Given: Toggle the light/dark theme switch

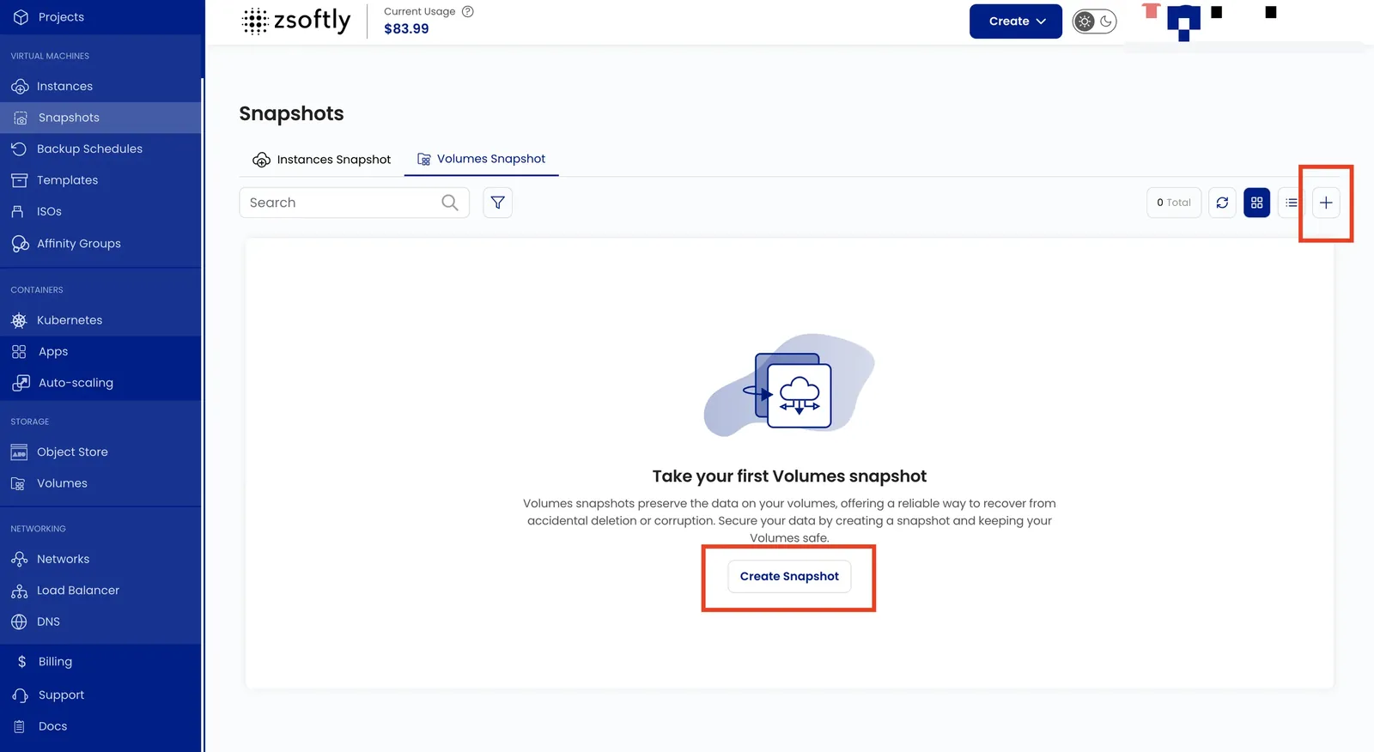Looking at the screenshot, I should 1095,21.
